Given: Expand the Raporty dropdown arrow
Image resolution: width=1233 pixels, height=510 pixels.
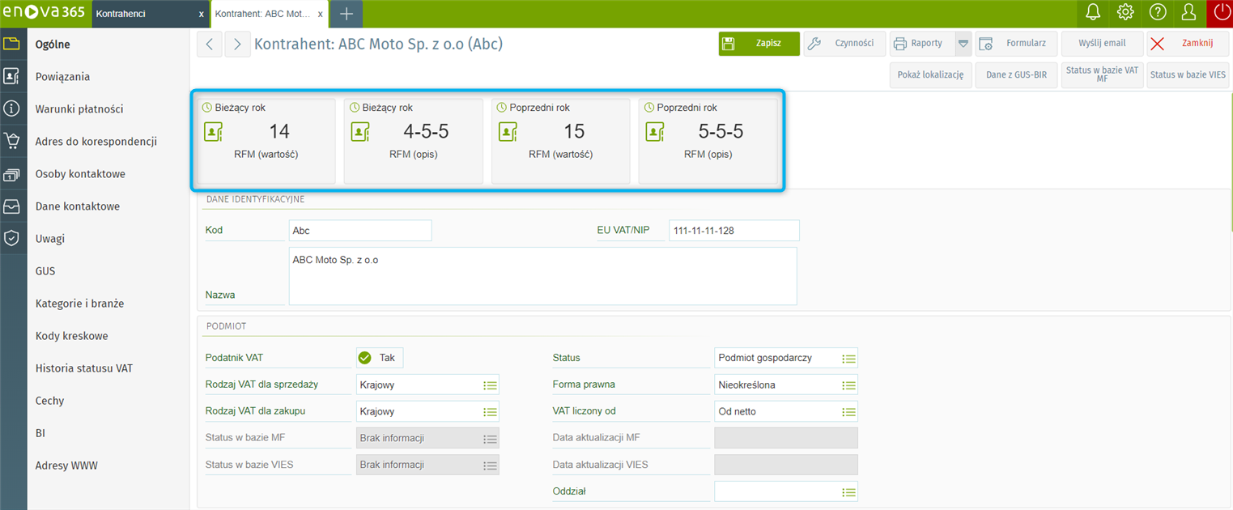Looking at the screenshot, I should (963, 44).
